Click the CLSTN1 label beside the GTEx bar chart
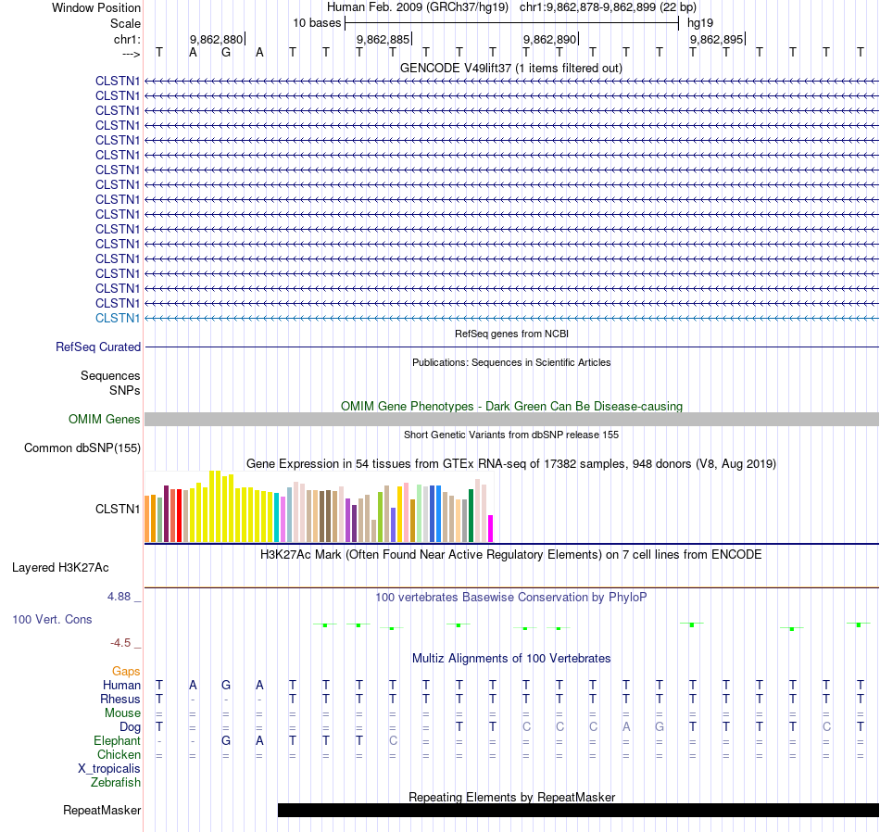 point(118,510)
